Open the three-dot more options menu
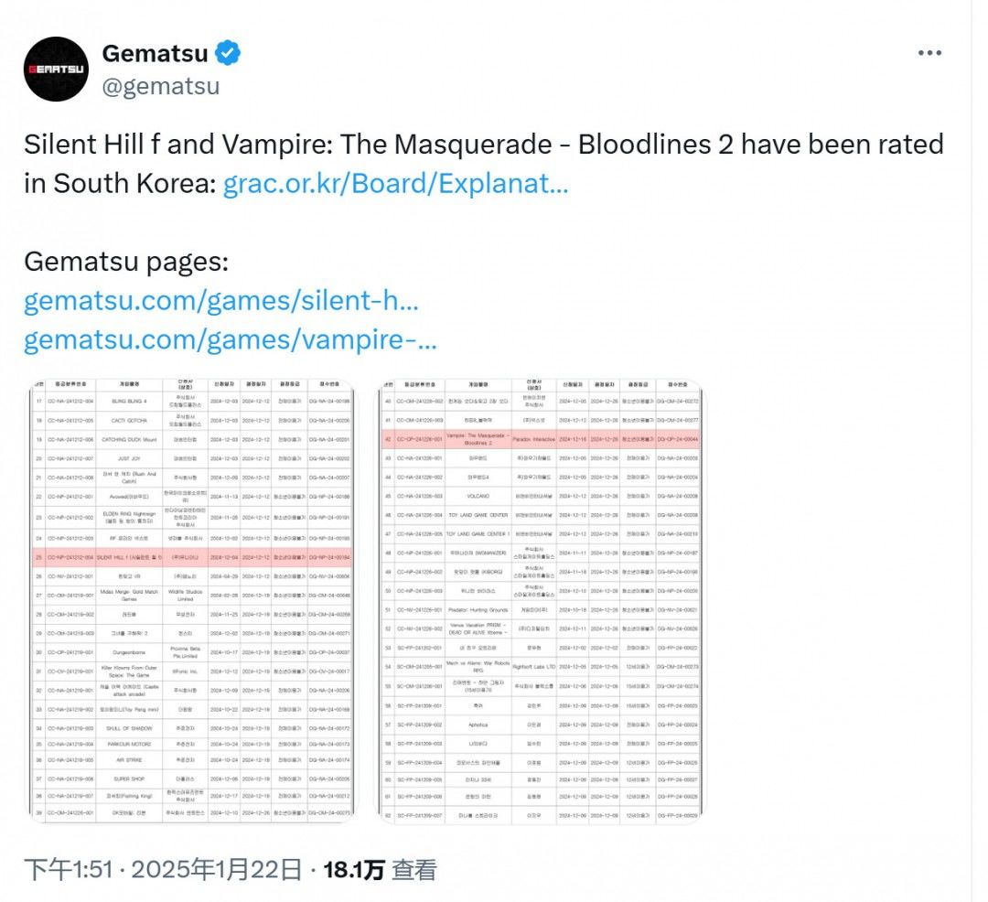The height and width of the screenshot is (902, 988). click(x=929, y=54)
